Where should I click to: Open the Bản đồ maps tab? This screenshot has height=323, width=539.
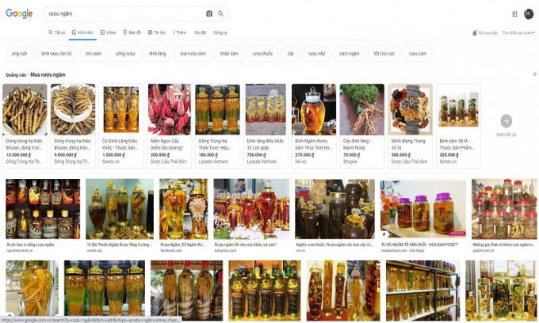[x=132, y=32]
